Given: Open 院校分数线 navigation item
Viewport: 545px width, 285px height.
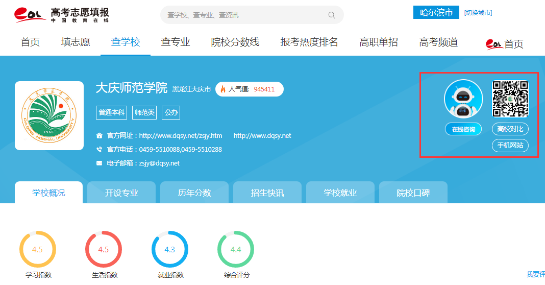Looking at the screenshot, I should point(235,42).
